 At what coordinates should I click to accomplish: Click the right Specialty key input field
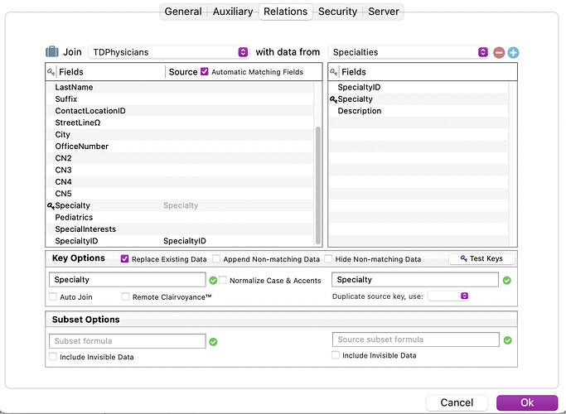(415, 280)
